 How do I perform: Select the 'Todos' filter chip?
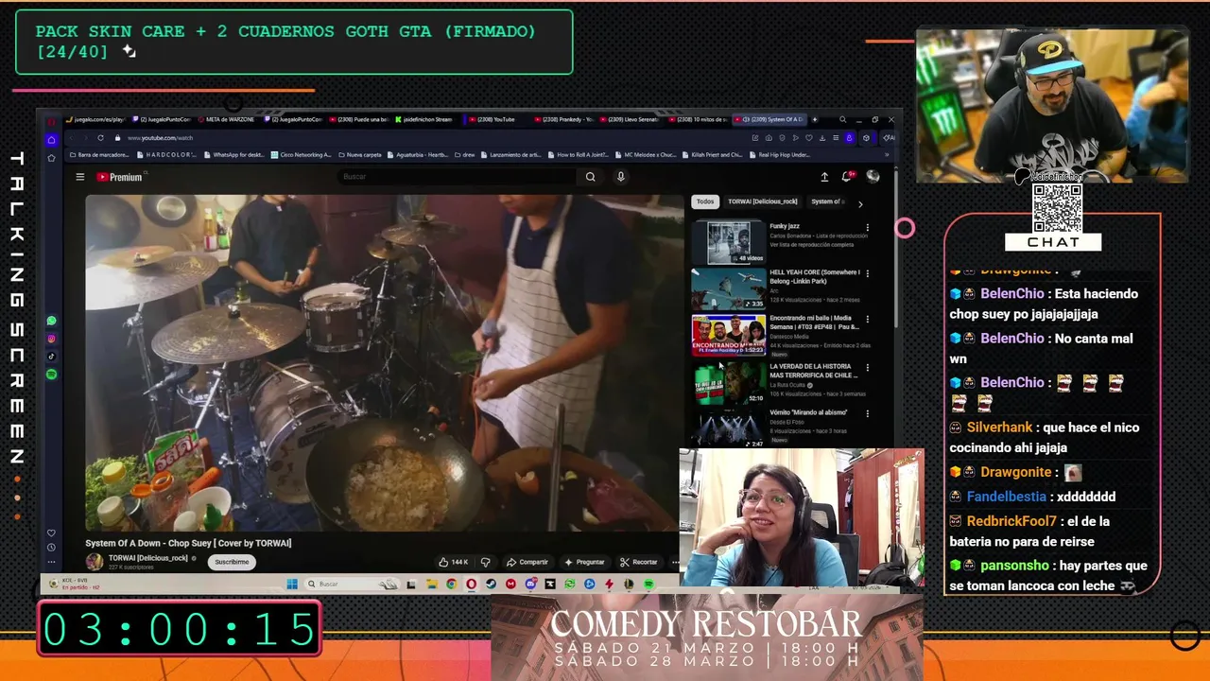[x=705, y=201]
